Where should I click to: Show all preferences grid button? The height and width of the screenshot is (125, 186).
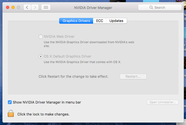46,8
